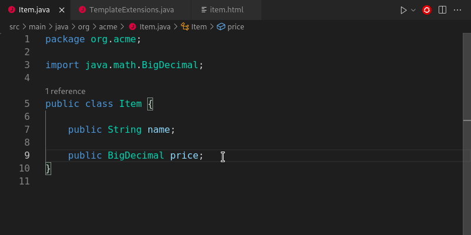Click the Java icon on Item.java tab
The width and height of the screenshot is (471, 235).
click(11, 10)
